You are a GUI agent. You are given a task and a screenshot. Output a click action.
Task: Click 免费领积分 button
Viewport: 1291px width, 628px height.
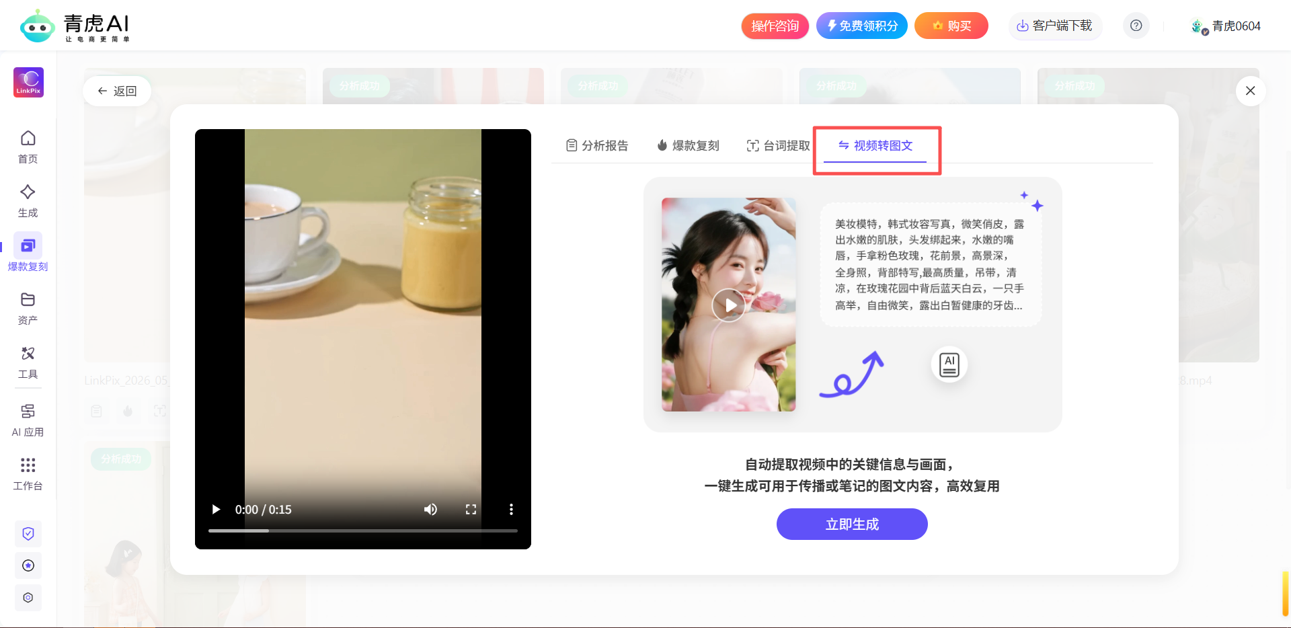click(862, 26)
